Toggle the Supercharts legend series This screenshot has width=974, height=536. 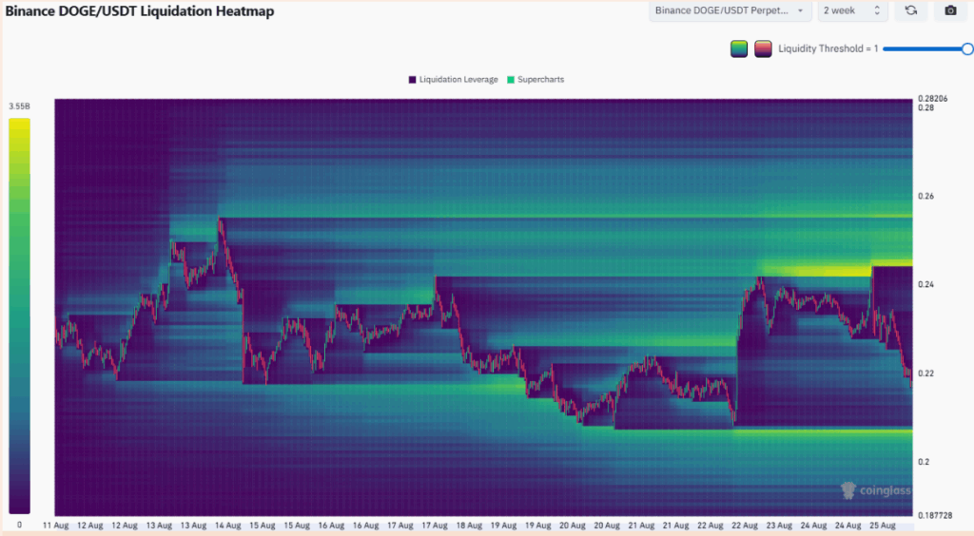click(x=536, y=80)
